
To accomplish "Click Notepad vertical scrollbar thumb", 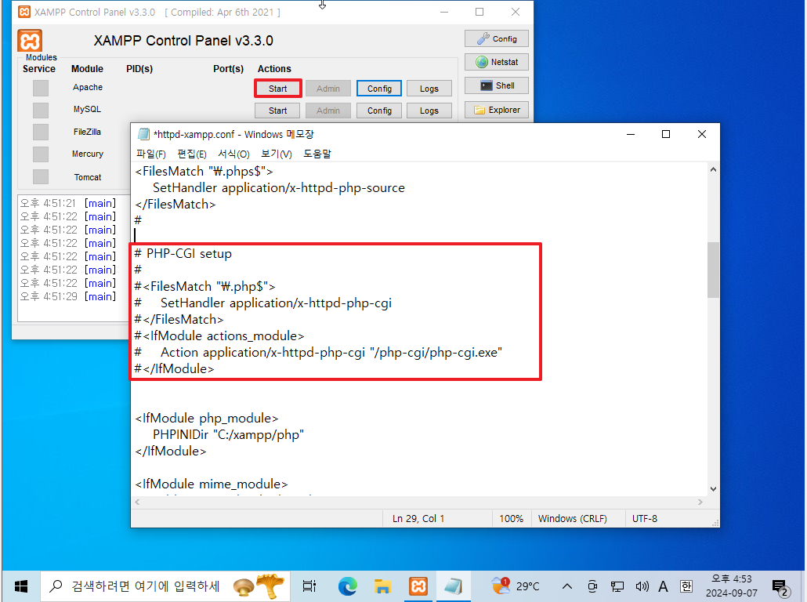I will (x=713, y=270).
